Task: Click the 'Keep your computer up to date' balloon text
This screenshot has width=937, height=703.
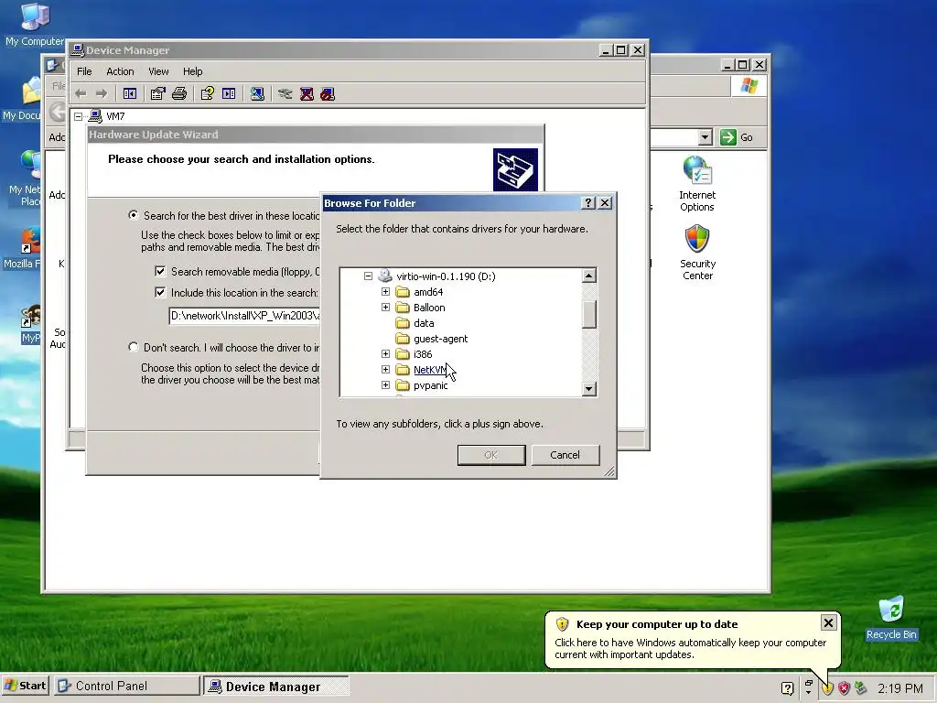Action: click(x=657, y=624)
